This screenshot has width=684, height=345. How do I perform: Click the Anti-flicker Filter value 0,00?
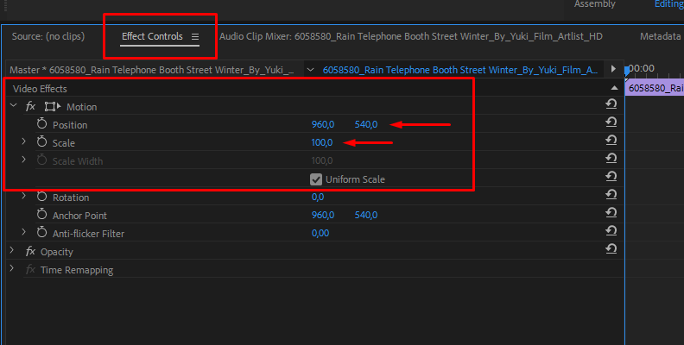pos(320,234)
